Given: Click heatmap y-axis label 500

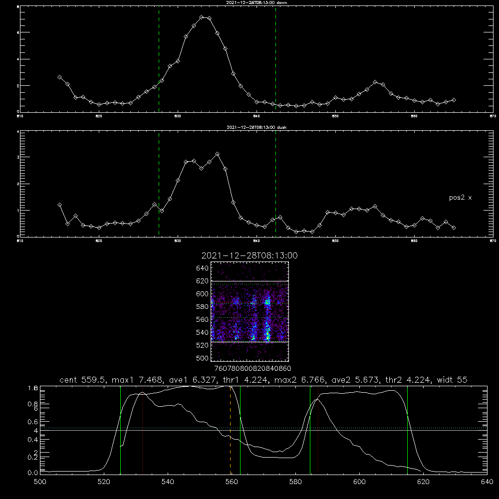Looking at the screenshot, I should pos(203,358).
